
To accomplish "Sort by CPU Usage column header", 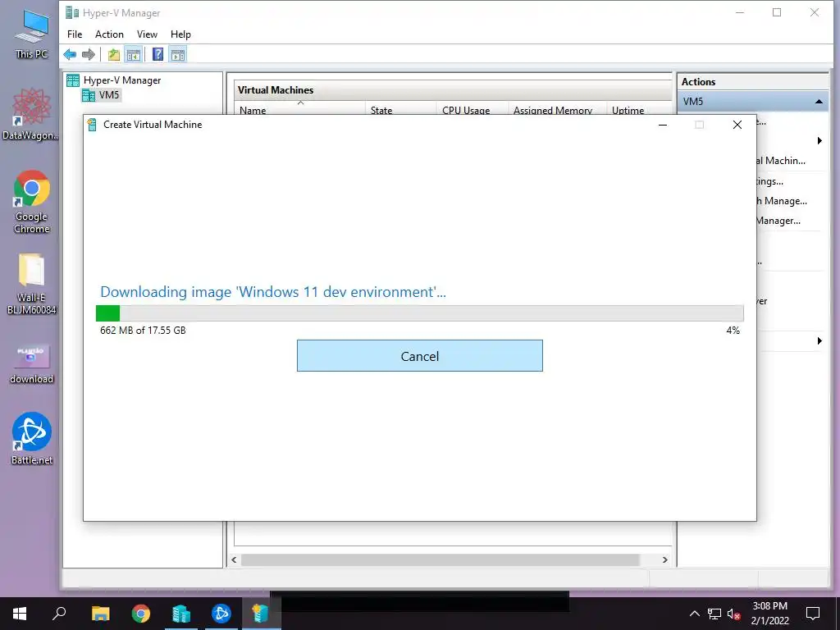I will coord(472,110).
